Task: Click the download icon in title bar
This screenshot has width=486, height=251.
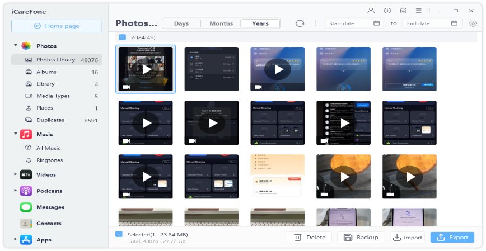Action: click(x=387, y=10)
